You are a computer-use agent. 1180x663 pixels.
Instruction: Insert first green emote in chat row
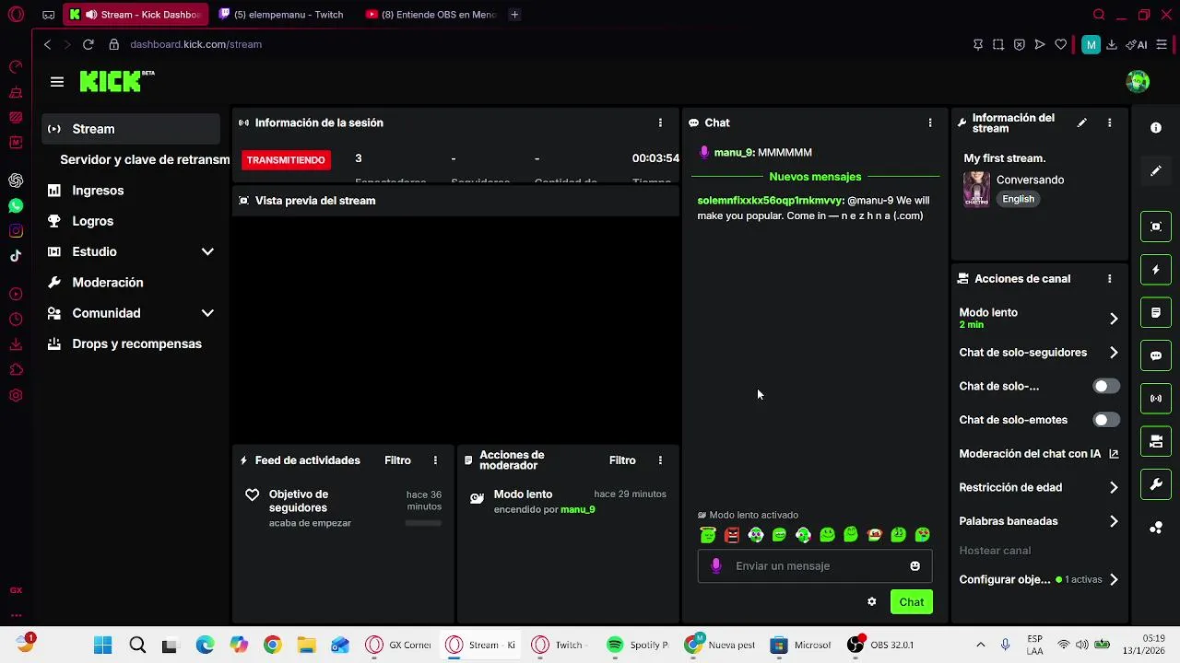[708, 535]
